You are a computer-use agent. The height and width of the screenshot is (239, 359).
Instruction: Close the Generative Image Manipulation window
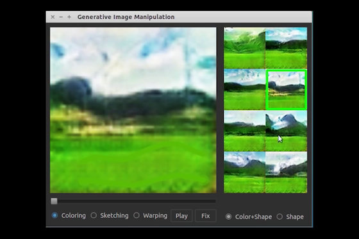[x=53, y=17]
